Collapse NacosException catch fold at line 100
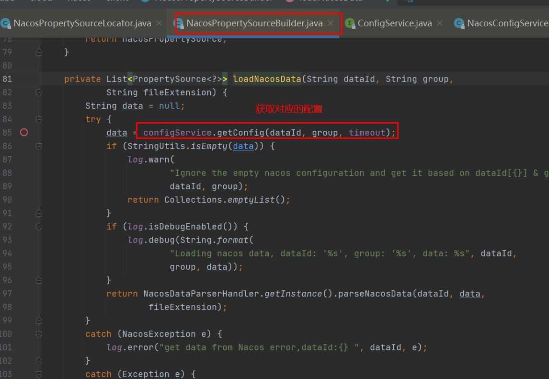Viewport: 549px width, 379px height. pos(39,334)
